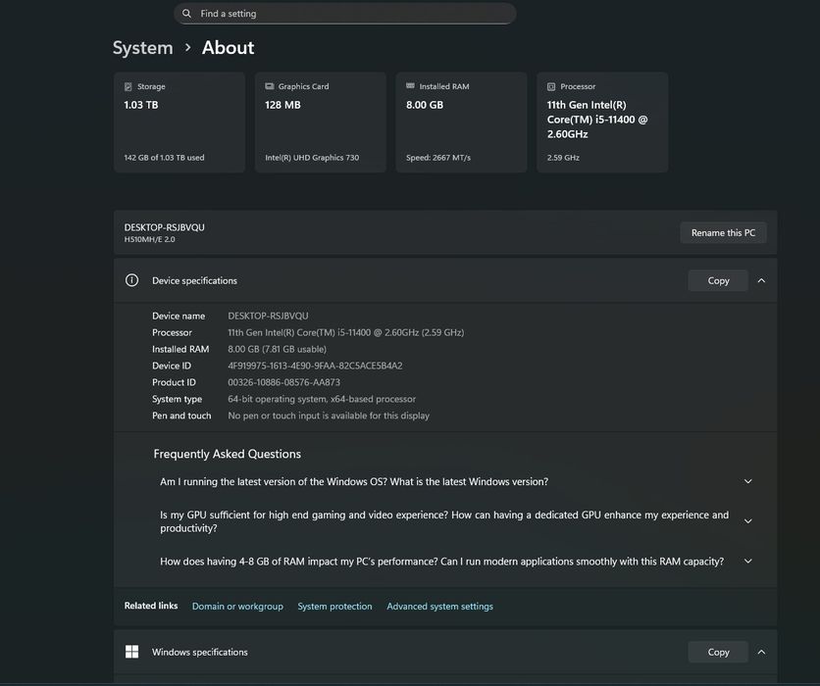The width and height of the screenshot is (820, 686).
Task: Click the Installed RAM icon
Action: [x=411, y=87]
